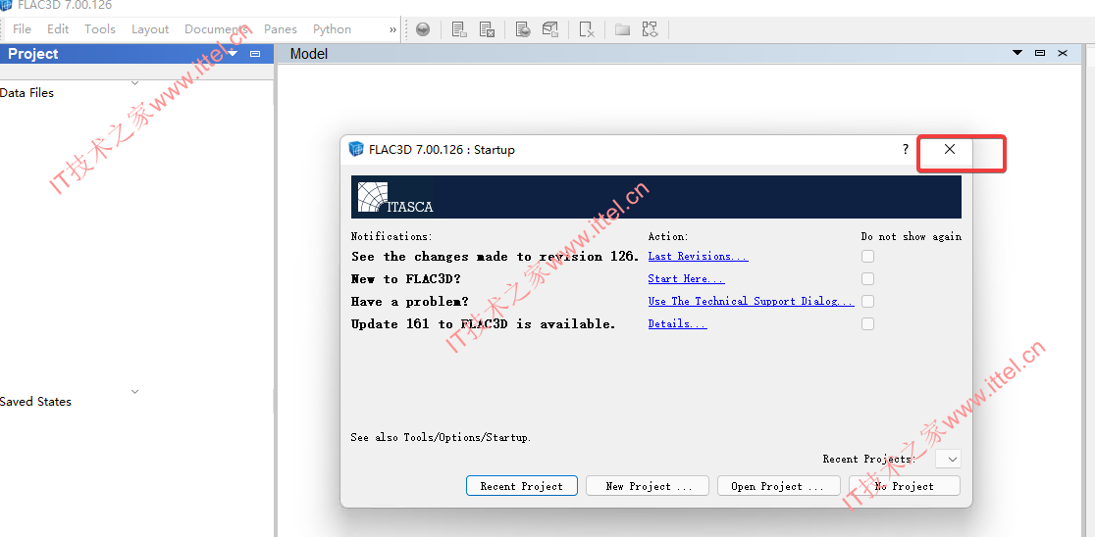The height and width of the screenshot is (537, 1095).
Task: Click the first document icon after the sphere
Action: 459,29
